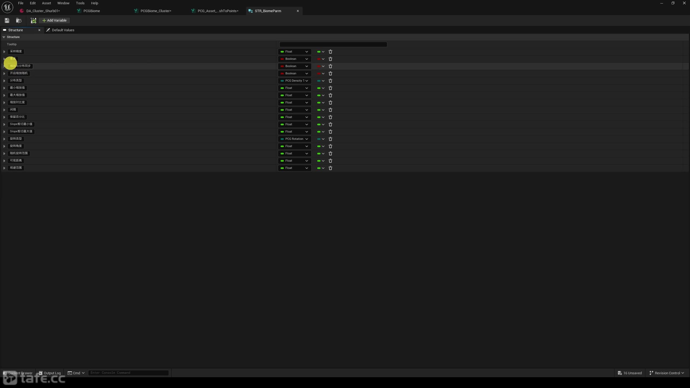Delete the 最大缩放值 variable
Image resolution: width=690 pixels, height=388 pixels.
tap(330, 95)
